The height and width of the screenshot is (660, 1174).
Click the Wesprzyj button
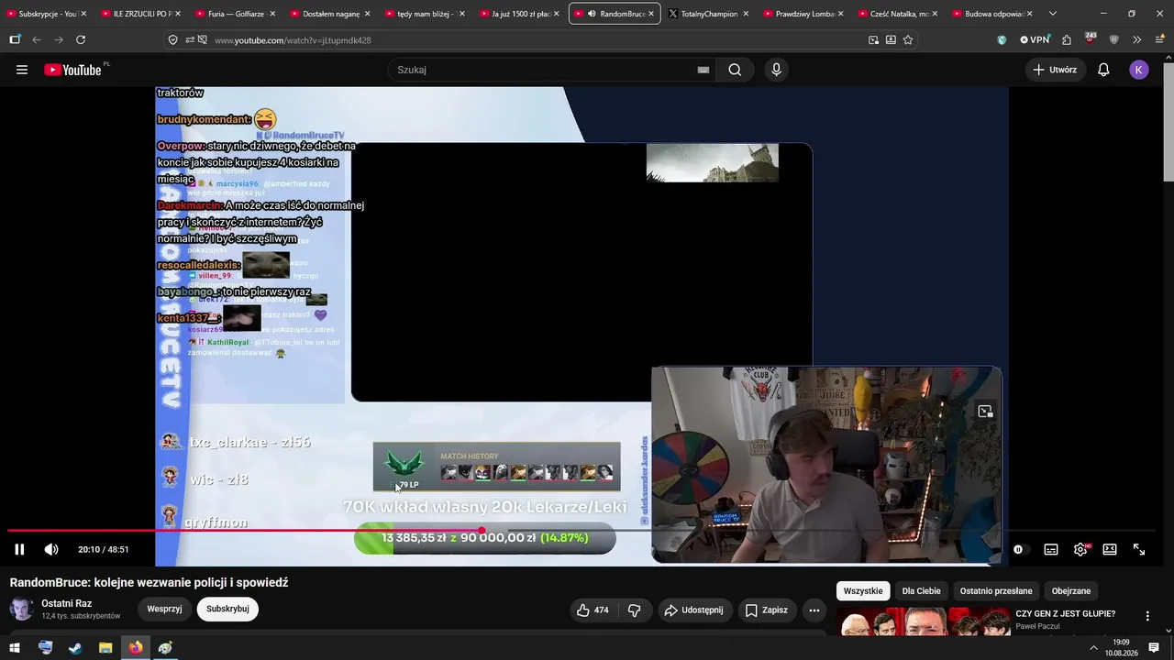pos(164,609)
